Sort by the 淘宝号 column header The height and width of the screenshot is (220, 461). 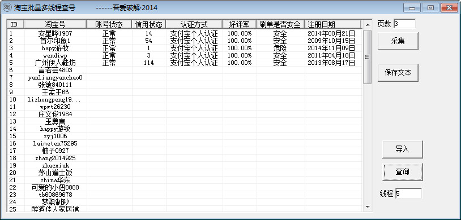56,24
